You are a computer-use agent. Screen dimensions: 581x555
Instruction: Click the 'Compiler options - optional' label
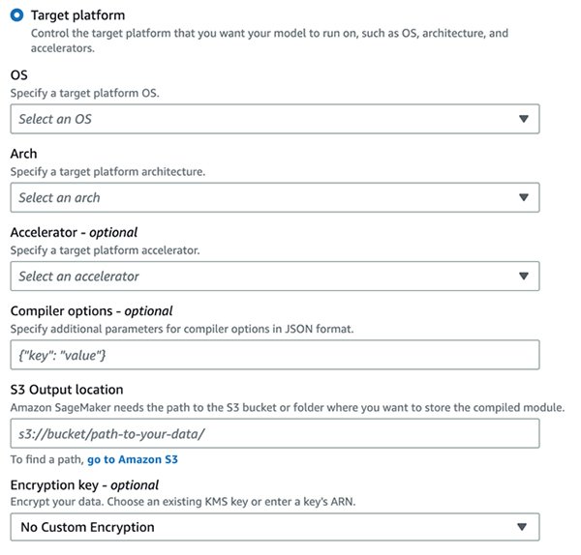[x=91, y=311]
